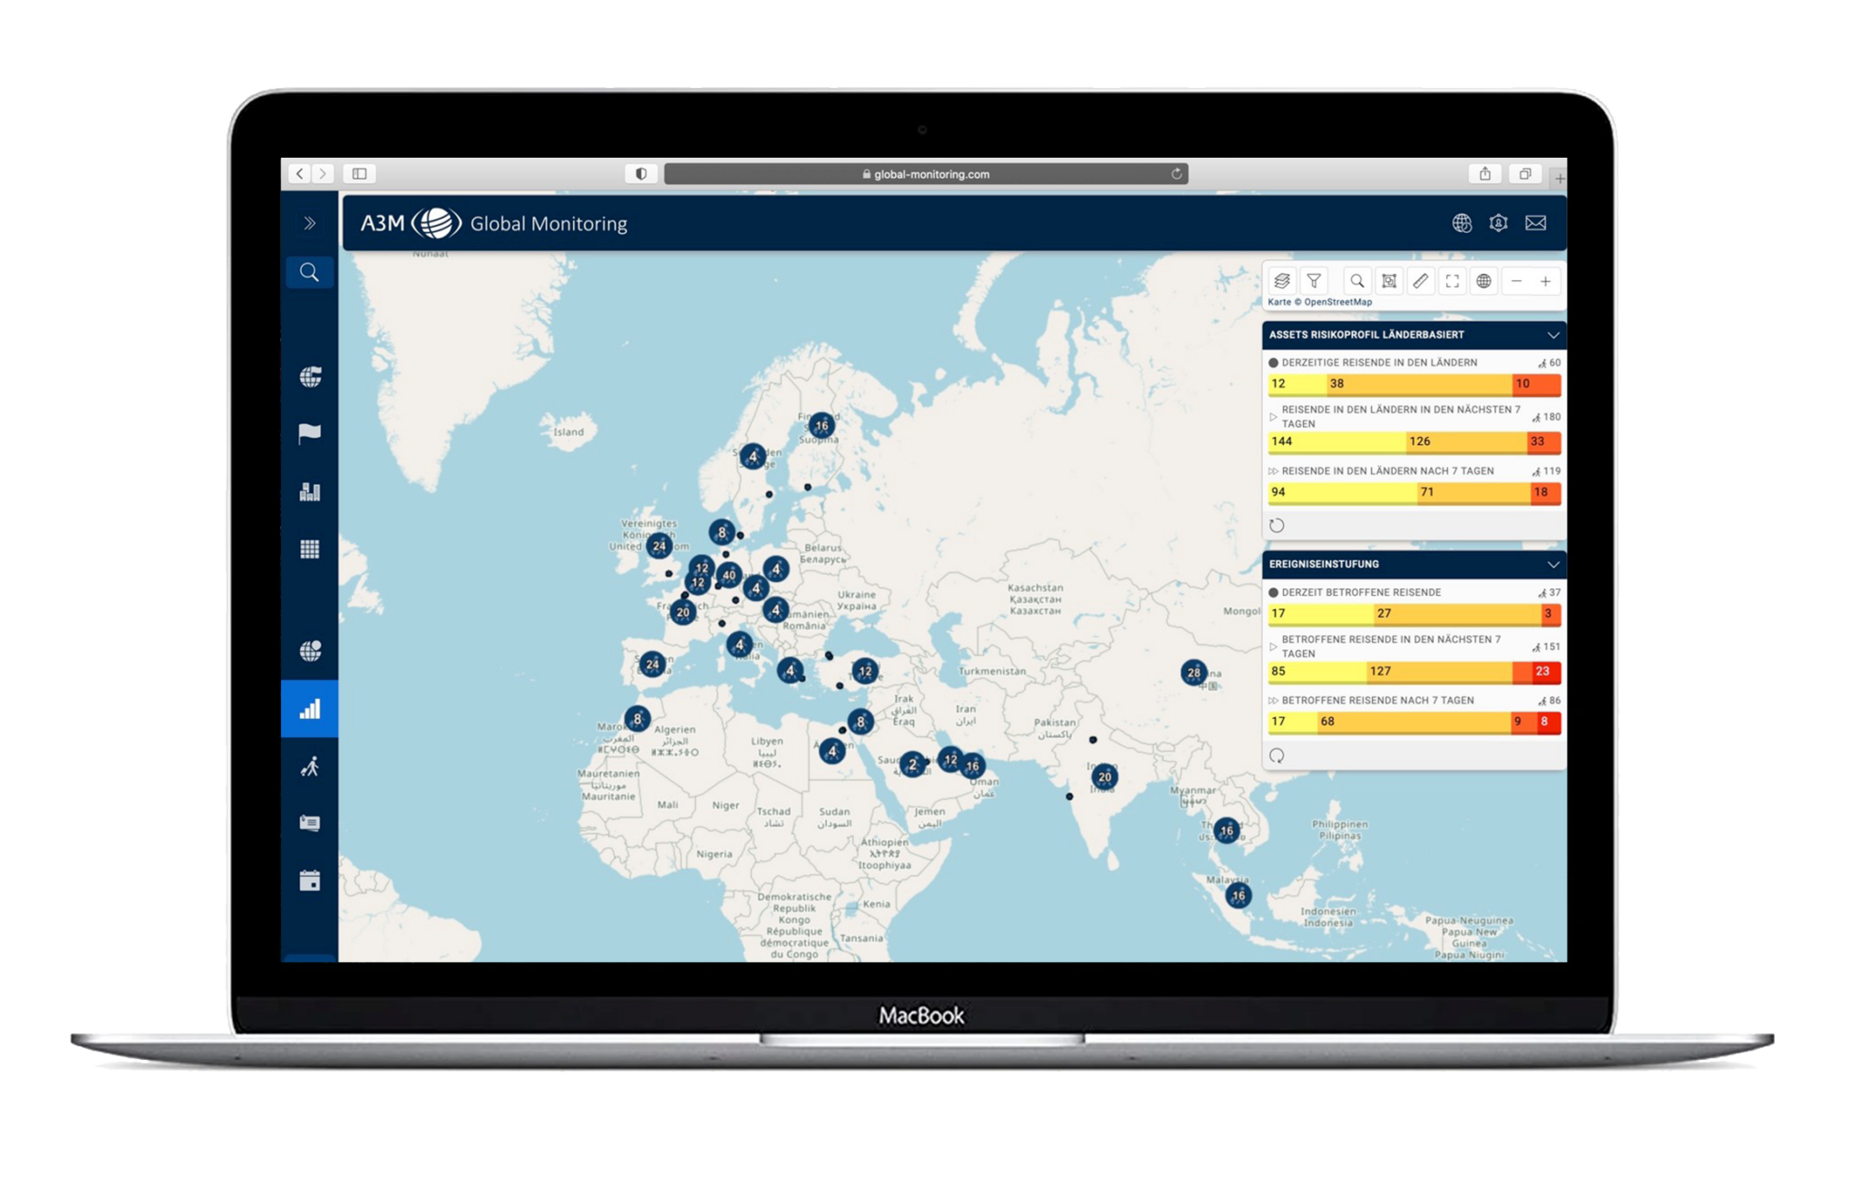Viewport: 1857px width, 1204px height.
Task: Click the Safari privacy shield icon
Action: tap(640, 173)
